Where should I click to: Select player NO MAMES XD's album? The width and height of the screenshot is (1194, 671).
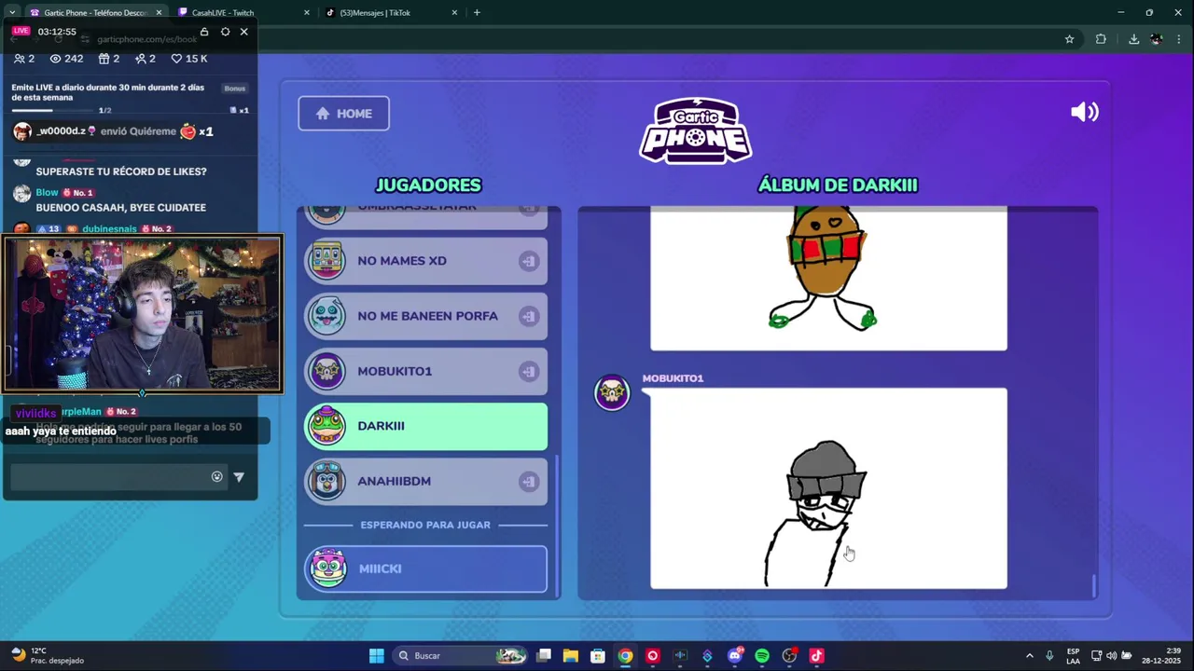point(426,261)
